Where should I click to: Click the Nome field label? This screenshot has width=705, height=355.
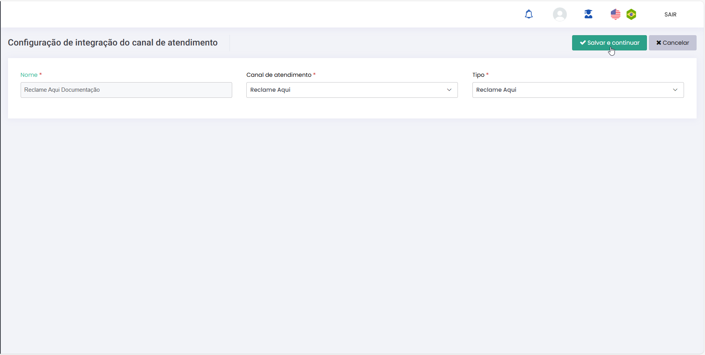point(29,75)
